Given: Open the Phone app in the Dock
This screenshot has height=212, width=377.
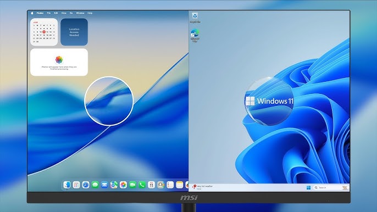Looking at the screenshot, I should [142, 185].
